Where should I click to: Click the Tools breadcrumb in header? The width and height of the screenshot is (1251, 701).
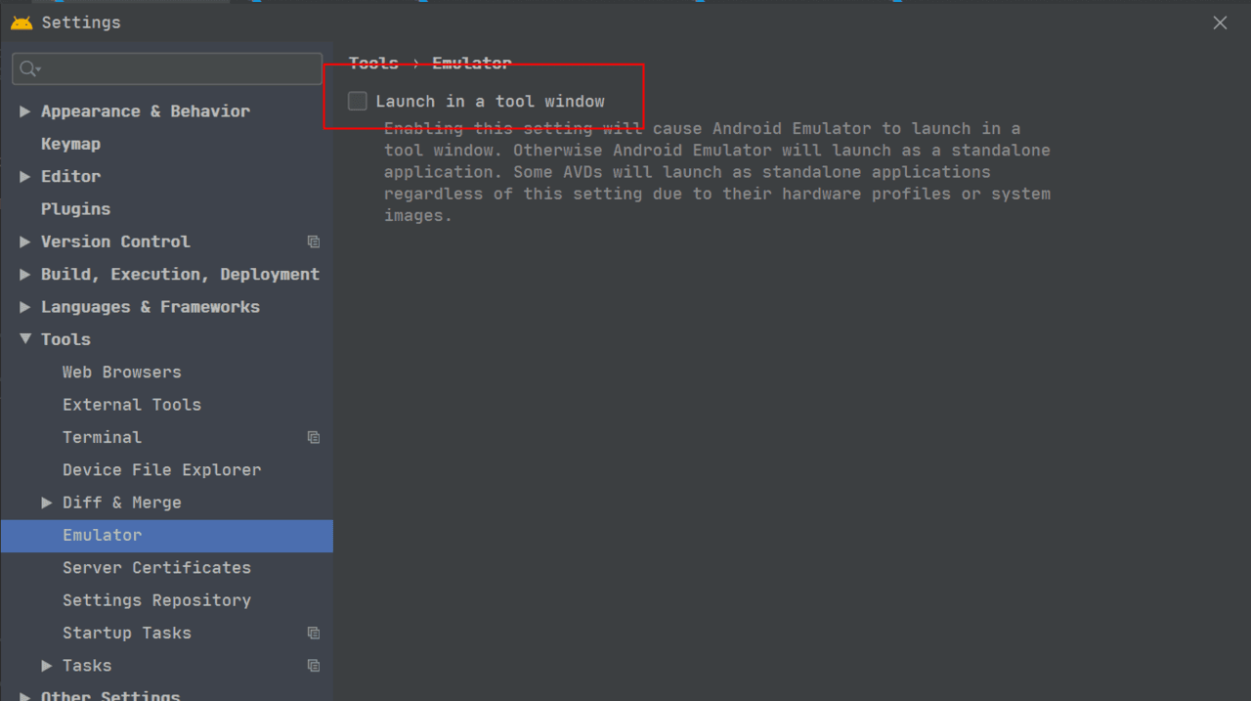tap(373, 63)
